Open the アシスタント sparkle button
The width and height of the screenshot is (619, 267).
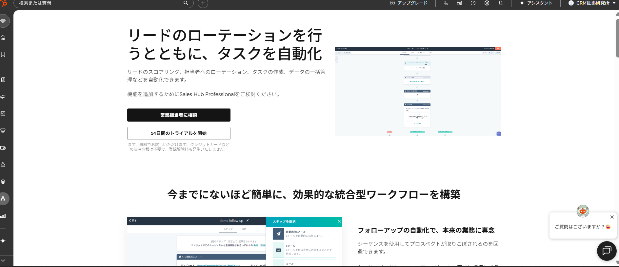click(x=536, y=3)
